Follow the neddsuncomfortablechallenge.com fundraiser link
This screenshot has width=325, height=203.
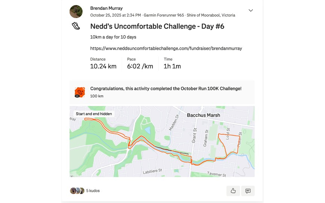[166, 48]
